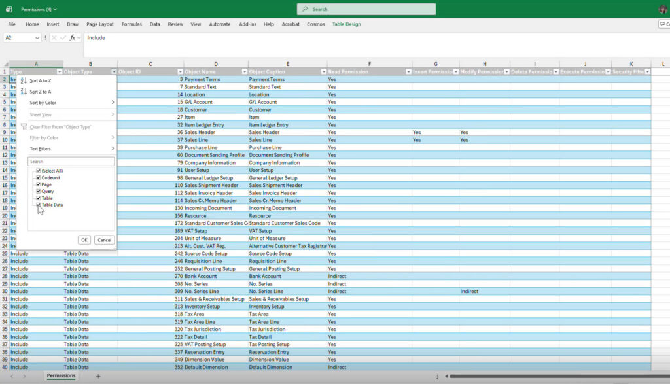
Task: Click the left arrow of horizontal scrollbar
Action: pyautogui.click(x=446, y=376)
